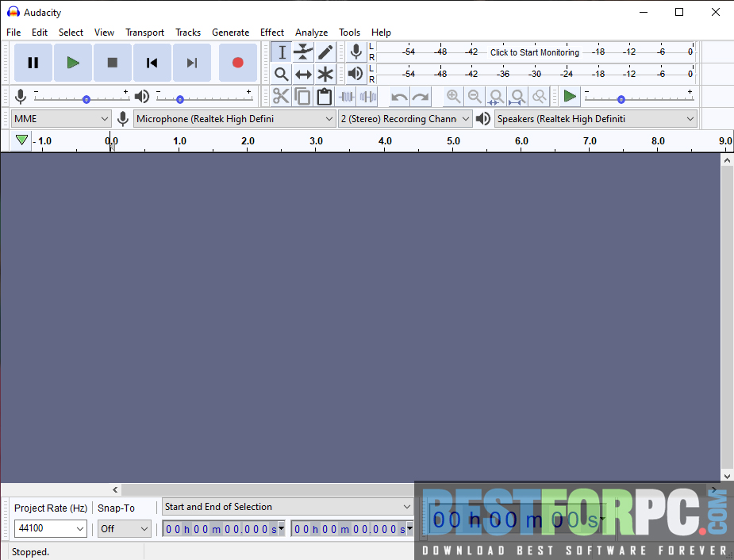Stop playback with the Stop button
The width and height of the screenshot is (734, 560).
tap(113, 63)
